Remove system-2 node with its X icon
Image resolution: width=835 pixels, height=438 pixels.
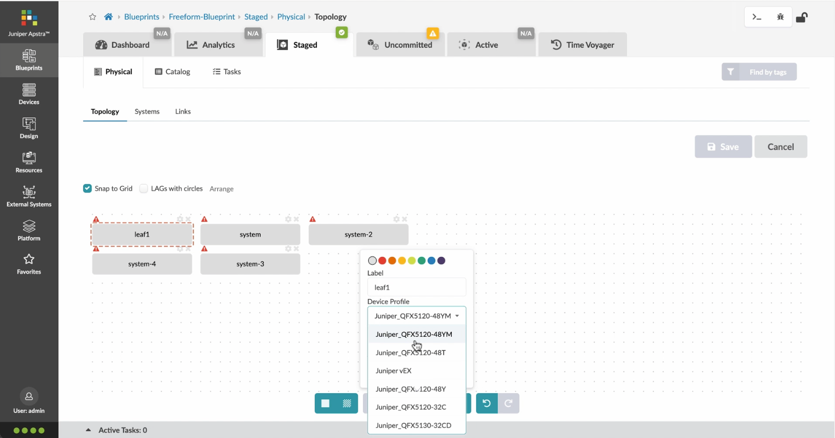404,219
